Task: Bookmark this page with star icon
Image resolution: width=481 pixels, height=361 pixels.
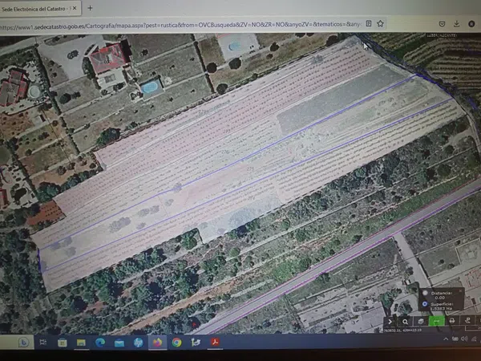Action: pyautogui.click(x=379, y=24)
